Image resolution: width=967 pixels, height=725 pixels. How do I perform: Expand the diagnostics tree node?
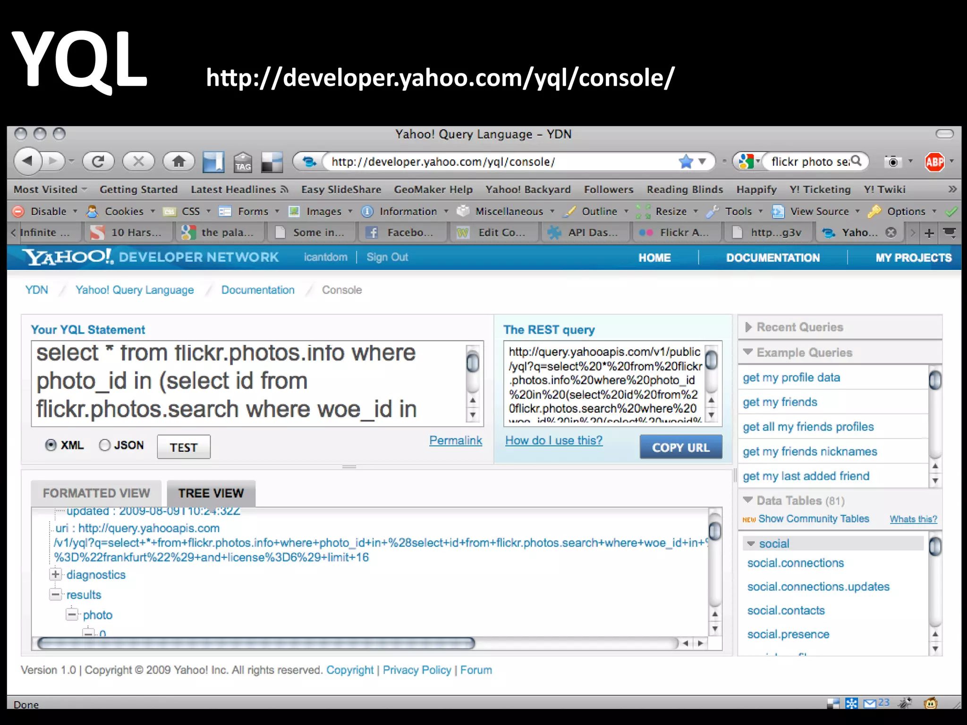[x=56, y=574]
